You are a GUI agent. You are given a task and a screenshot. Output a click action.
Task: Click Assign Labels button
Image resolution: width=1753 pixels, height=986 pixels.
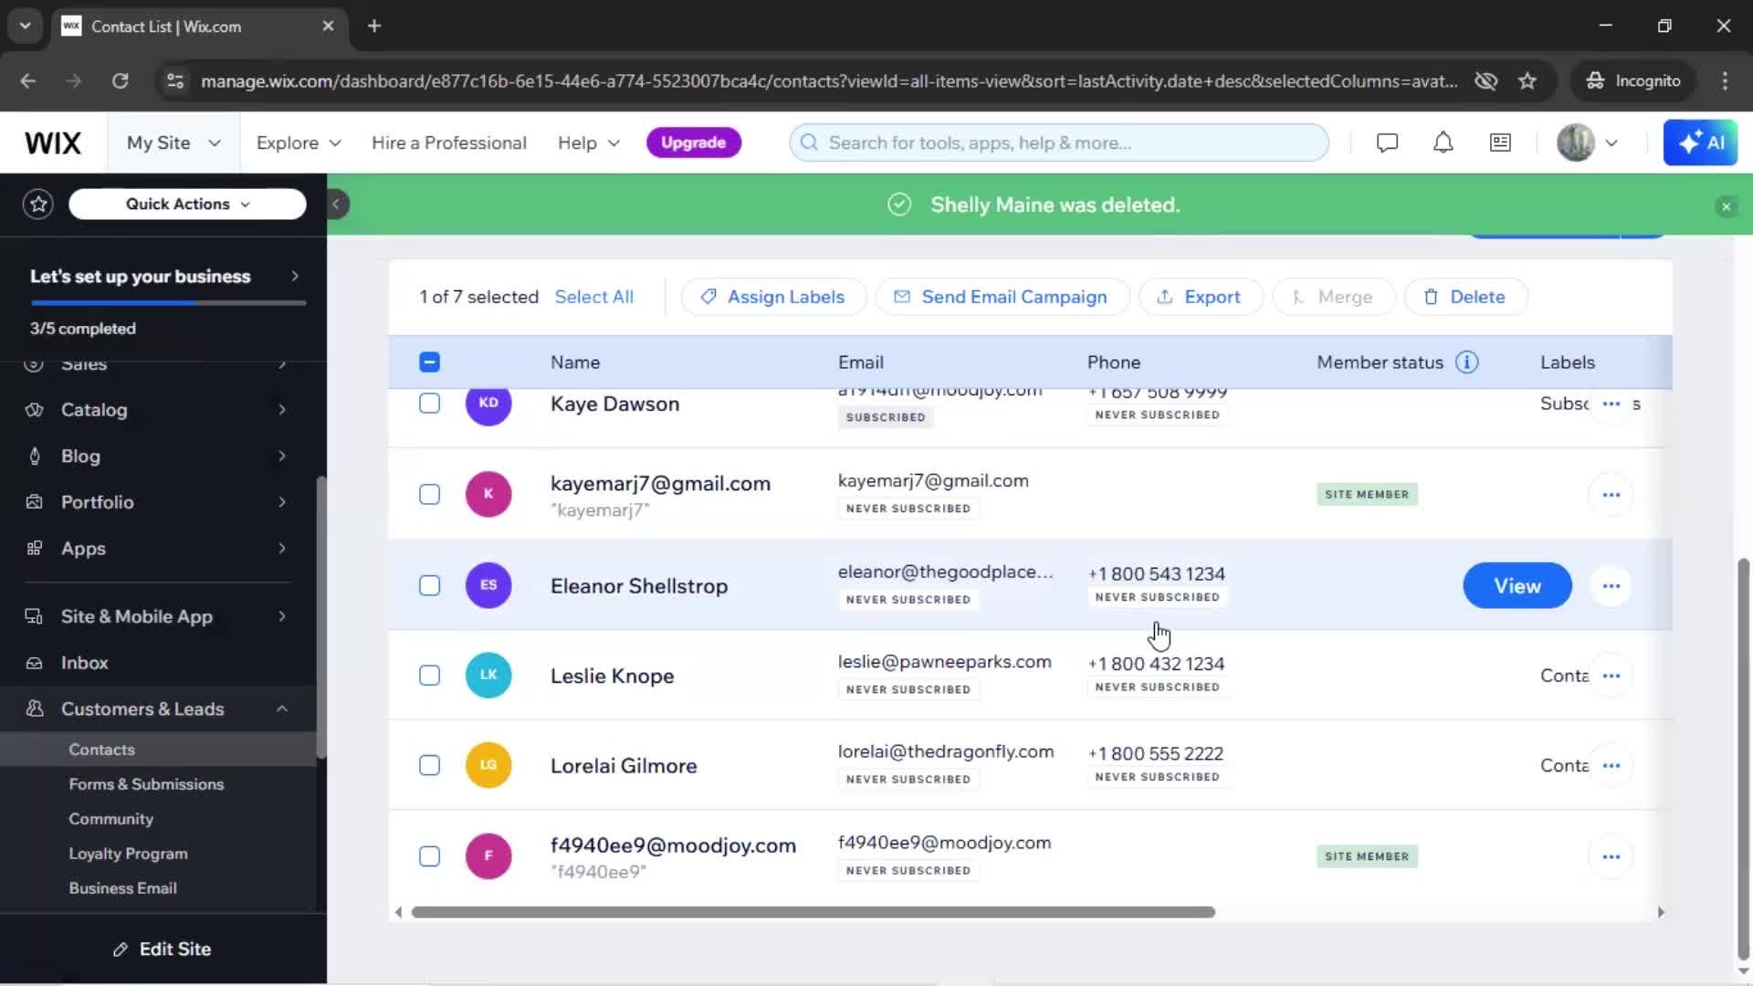[772, 297]
